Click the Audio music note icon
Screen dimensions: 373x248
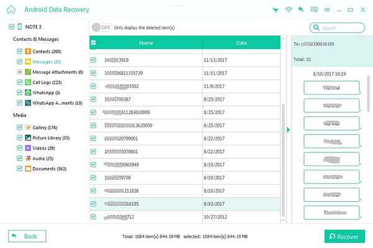tap(28, 158)
